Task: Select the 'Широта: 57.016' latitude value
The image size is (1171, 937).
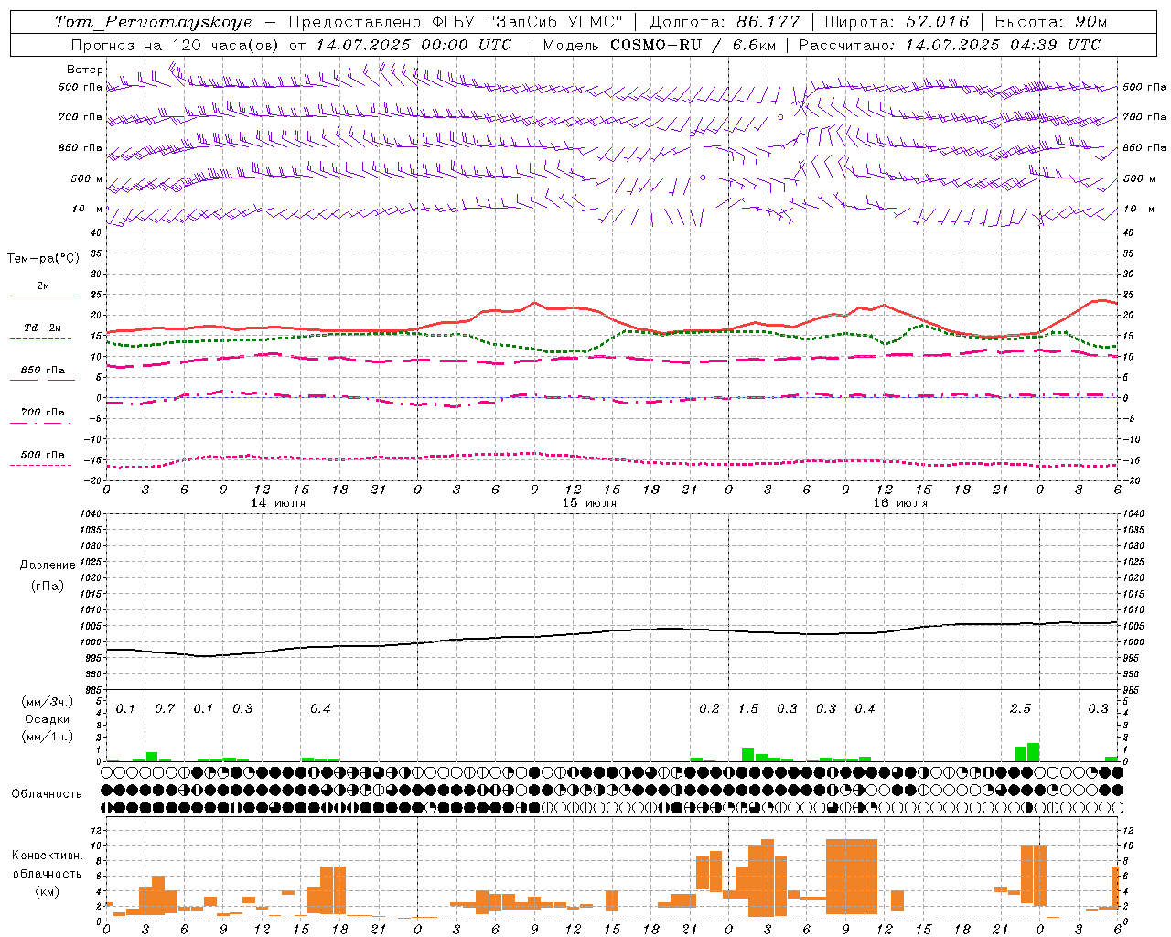Action: coord(897,22)
